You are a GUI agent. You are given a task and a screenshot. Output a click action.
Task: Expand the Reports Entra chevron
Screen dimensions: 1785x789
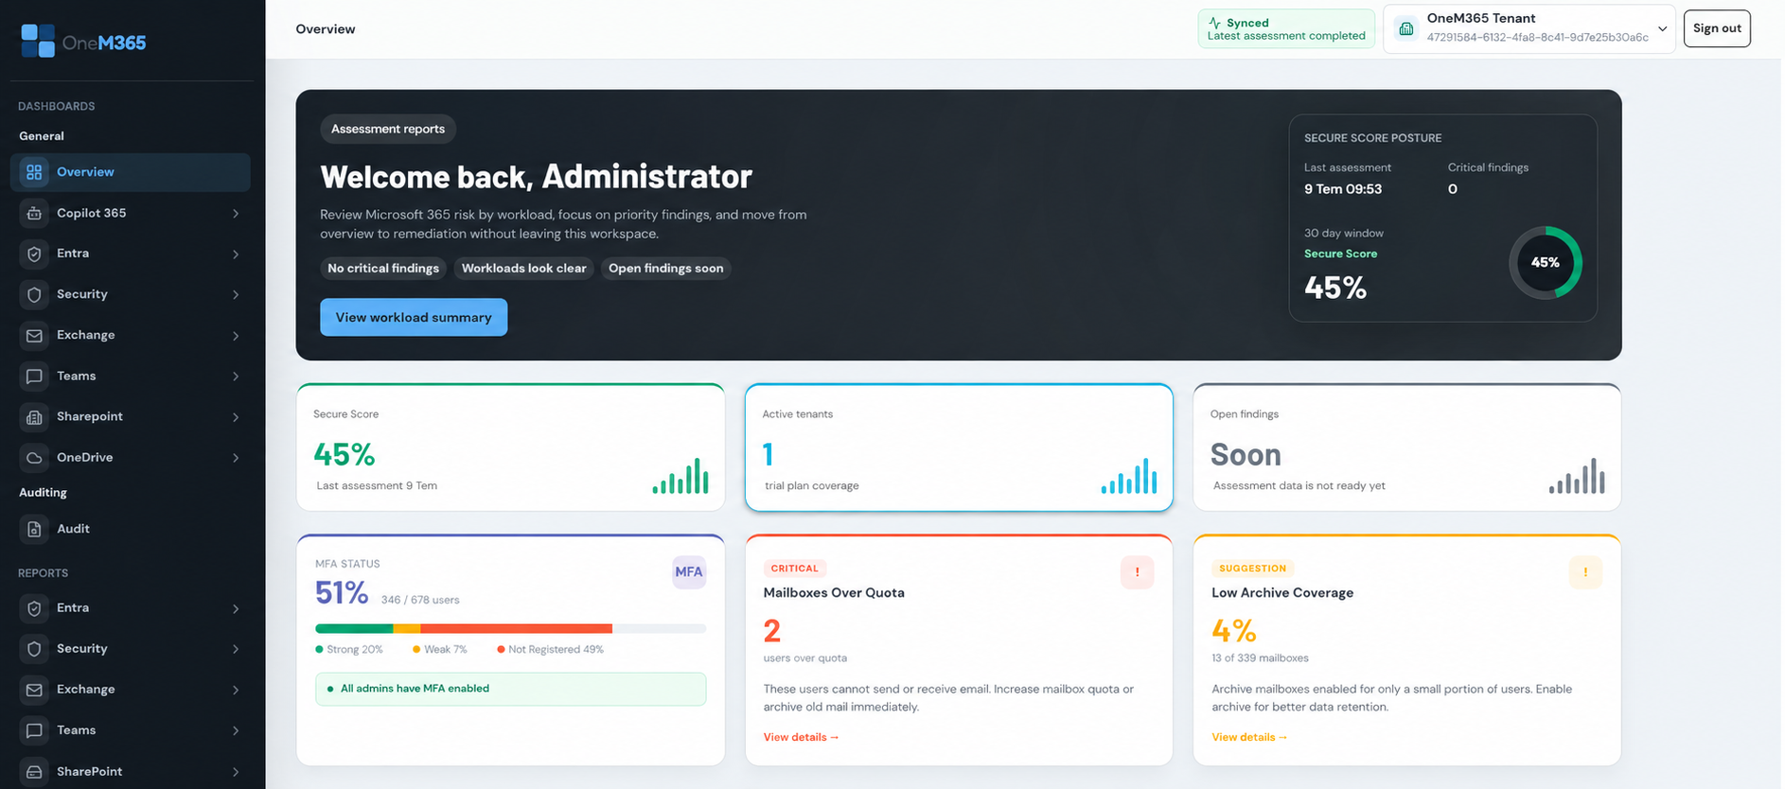[x=236, y=609]
